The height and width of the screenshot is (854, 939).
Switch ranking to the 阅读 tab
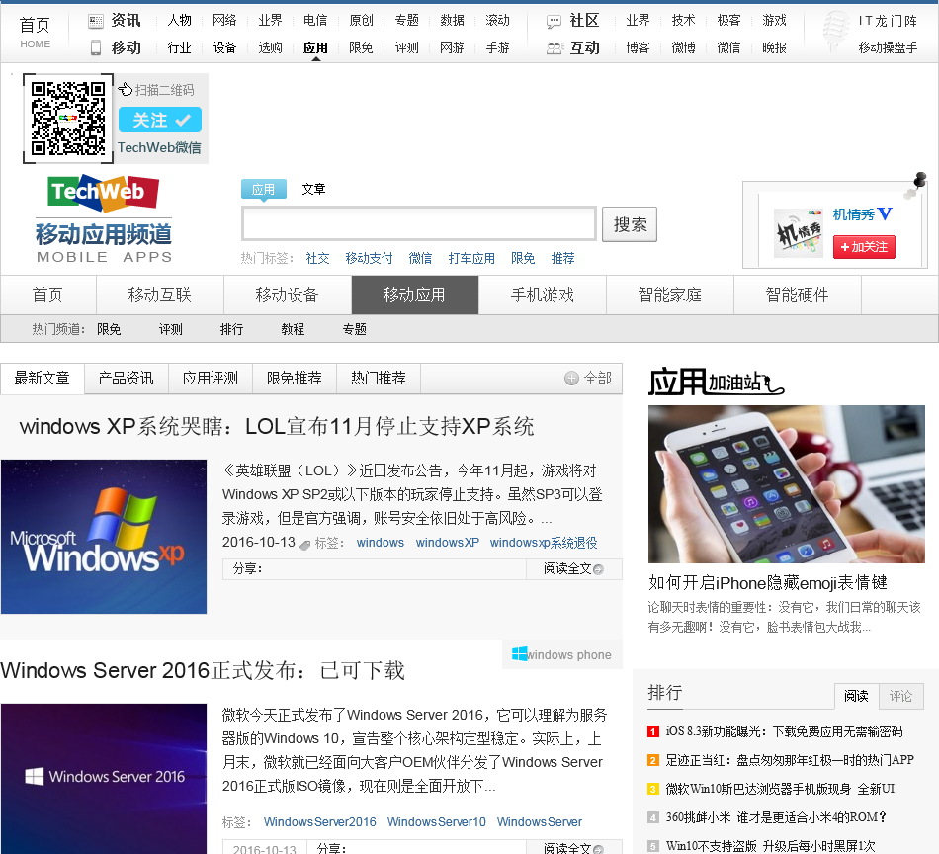(x=856, y=696)
